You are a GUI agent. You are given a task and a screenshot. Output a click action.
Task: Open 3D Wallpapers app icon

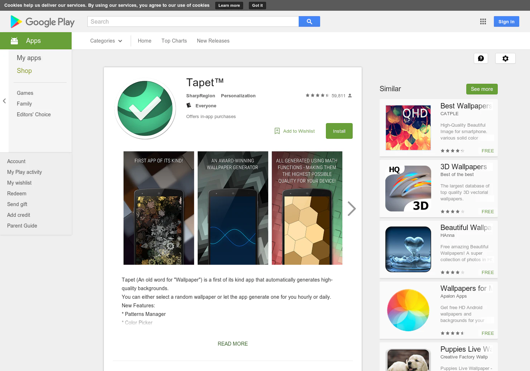pyautogui.click(x=408, y=189)
